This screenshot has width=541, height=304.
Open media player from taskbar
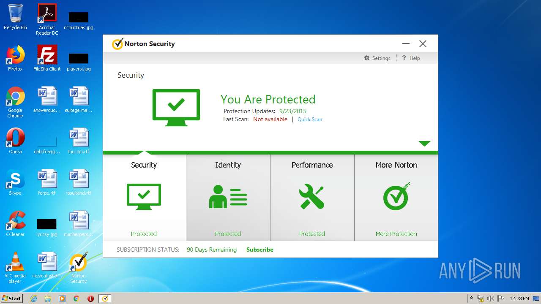coord(62,299)
